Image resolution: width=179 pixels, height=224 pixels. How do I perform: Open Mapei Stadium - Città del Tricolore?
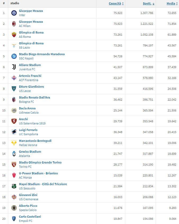[43, 184]
